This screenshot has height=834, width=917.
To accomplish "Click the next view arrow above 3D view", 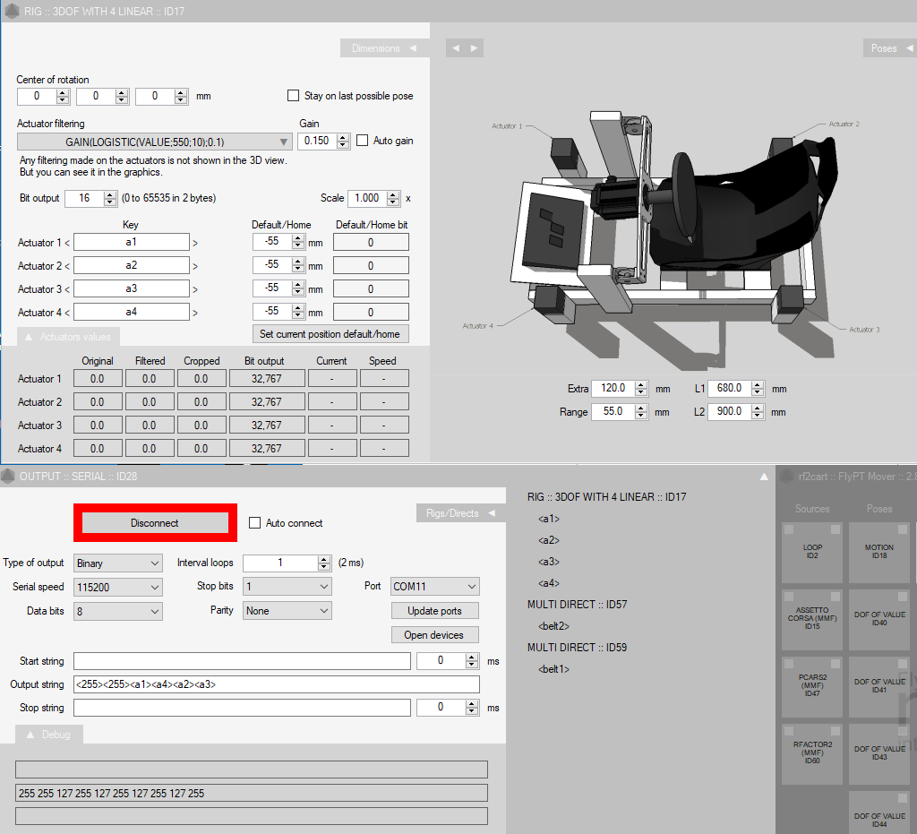I will click(475, 48).
